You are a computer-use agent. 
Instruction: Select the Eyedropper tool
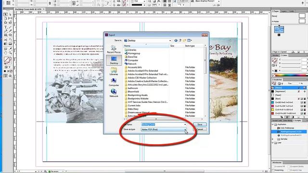[10, 49]
